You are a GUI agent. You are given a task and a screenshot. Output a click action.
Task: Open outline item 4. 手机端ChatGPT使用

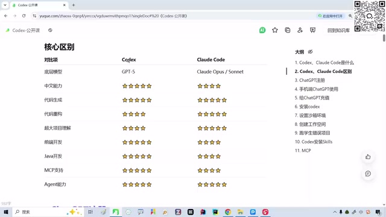[x=316, y=89]
